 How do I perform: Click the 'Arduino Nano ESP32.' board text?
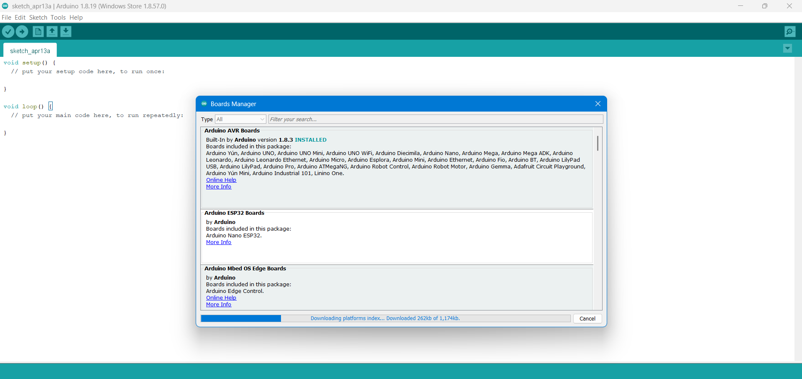(234, 236)
